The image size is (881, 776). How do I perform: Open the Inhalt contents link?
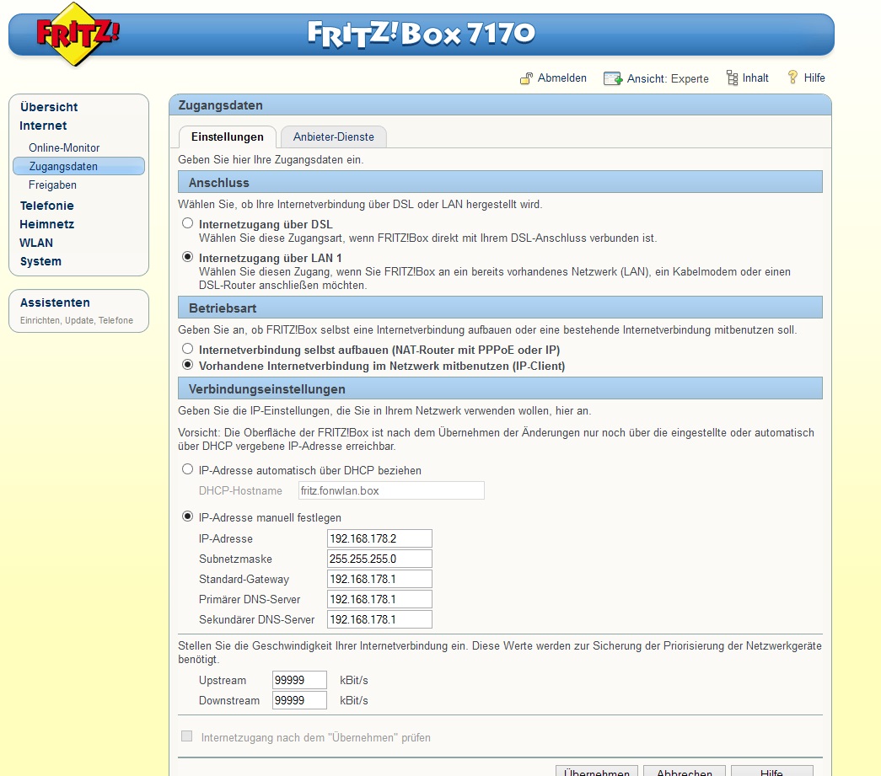pyautogui.click(x=755, y=78)
